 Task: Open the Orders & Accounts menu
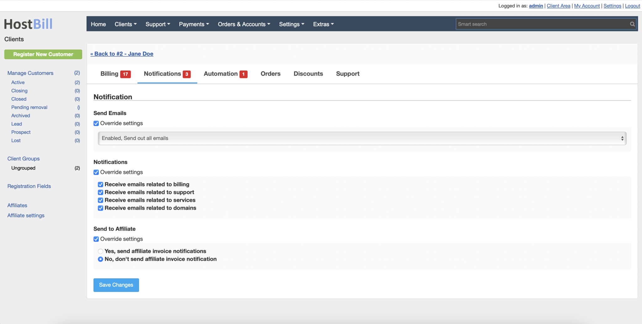[244, 24]
